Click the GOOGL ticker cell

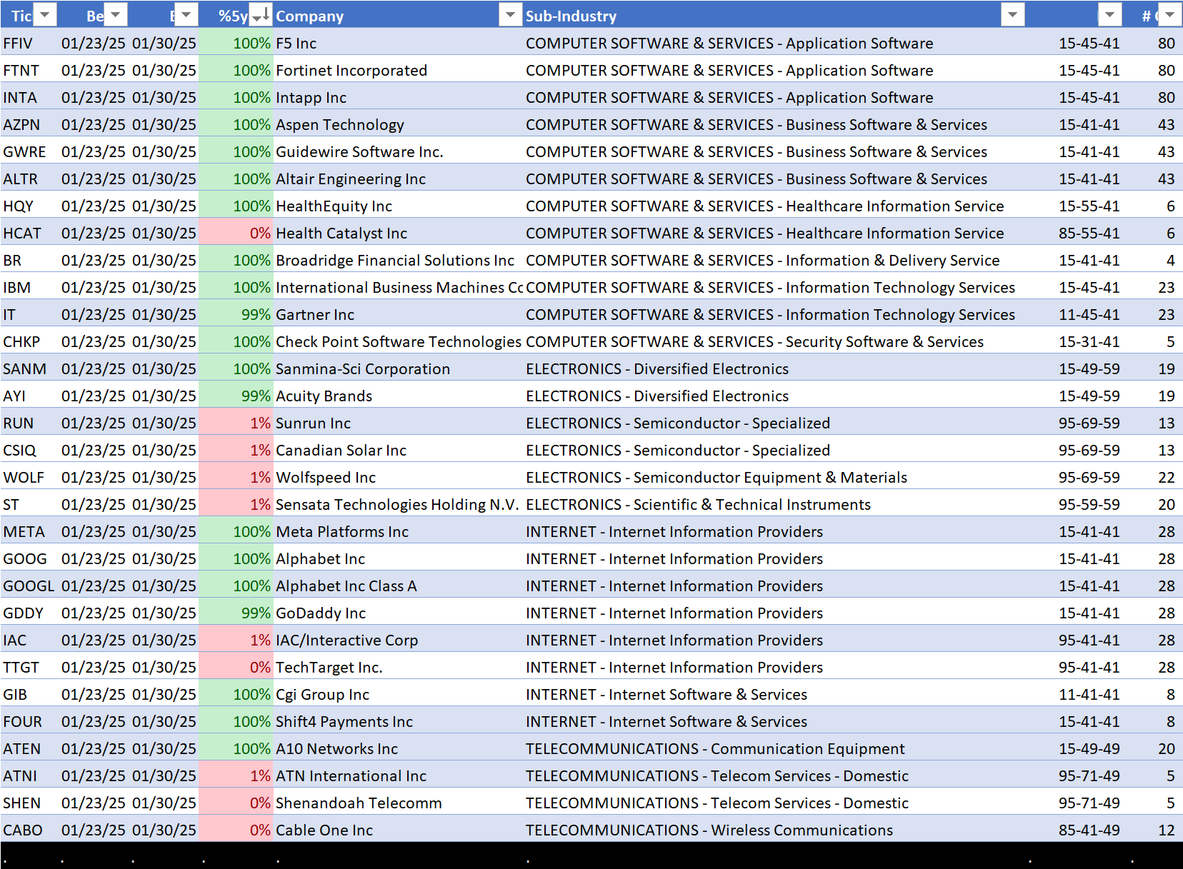(x=29, y=586)
